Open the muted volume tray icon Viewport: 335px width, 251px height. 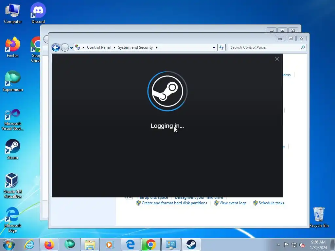(302, 245)
